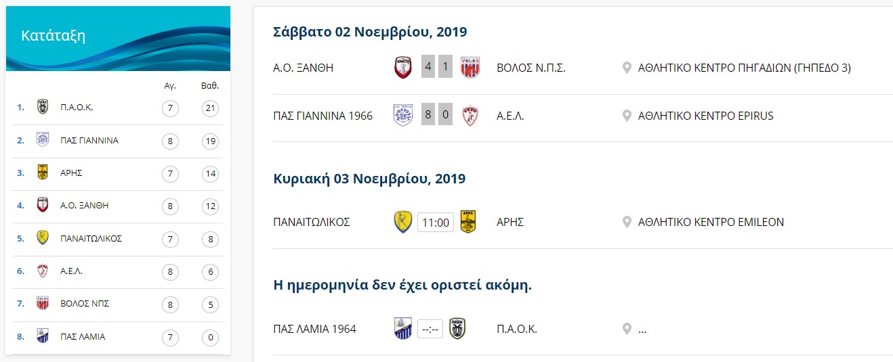Click the Κατάταξη standings header banner
The width and height of the screenshot is (893, 362).
(x=118, y=37)
